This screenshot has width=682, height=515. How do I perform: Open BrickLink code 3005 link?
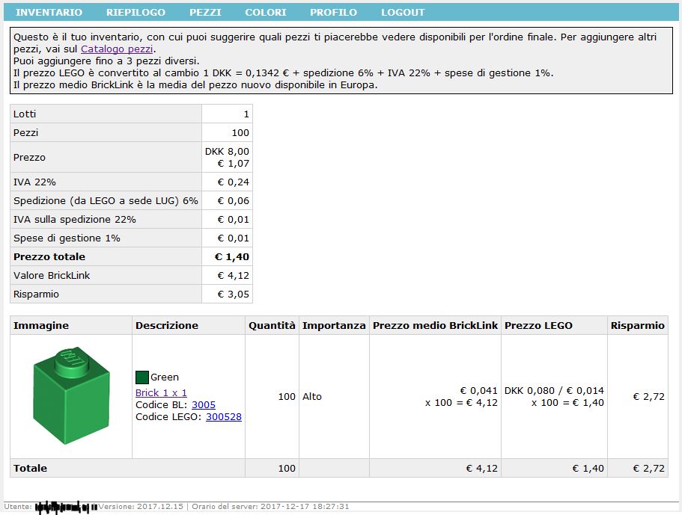tap(204, 404)
